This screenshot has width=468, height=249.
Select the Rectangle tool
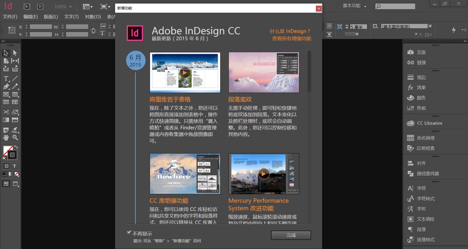(x=15, y=94)
